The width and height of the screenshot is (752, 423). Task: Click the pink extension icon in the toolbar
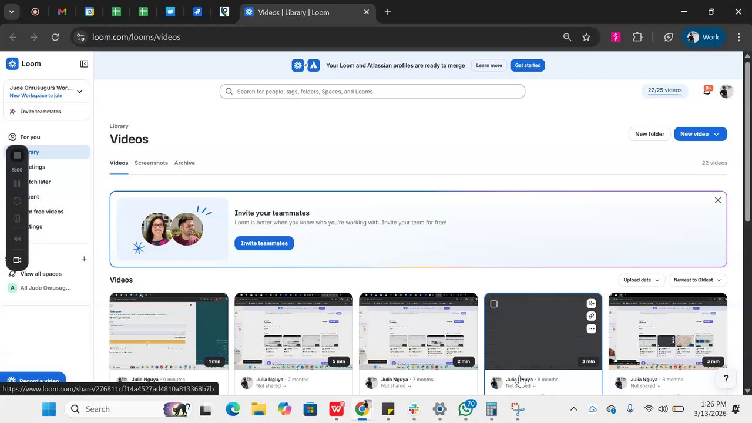pos(616,37)
